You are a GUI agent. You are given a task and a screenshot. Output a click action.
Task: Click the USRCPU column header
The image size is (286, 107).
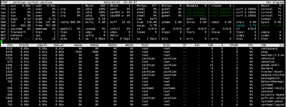point(42,45)
